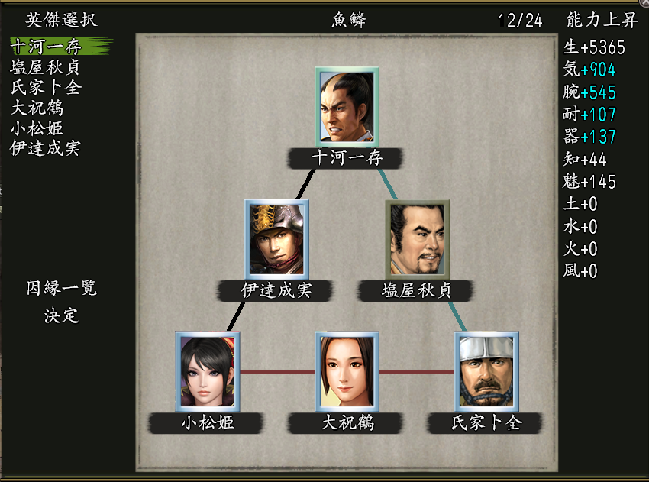
Task: Click the 伊達成実 name plate label
Action: 275,291
